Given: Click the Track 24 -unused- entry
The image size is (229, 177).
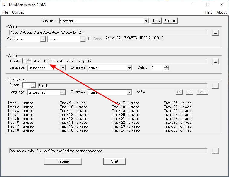Looking at the screenshot, I should point(126,130).
